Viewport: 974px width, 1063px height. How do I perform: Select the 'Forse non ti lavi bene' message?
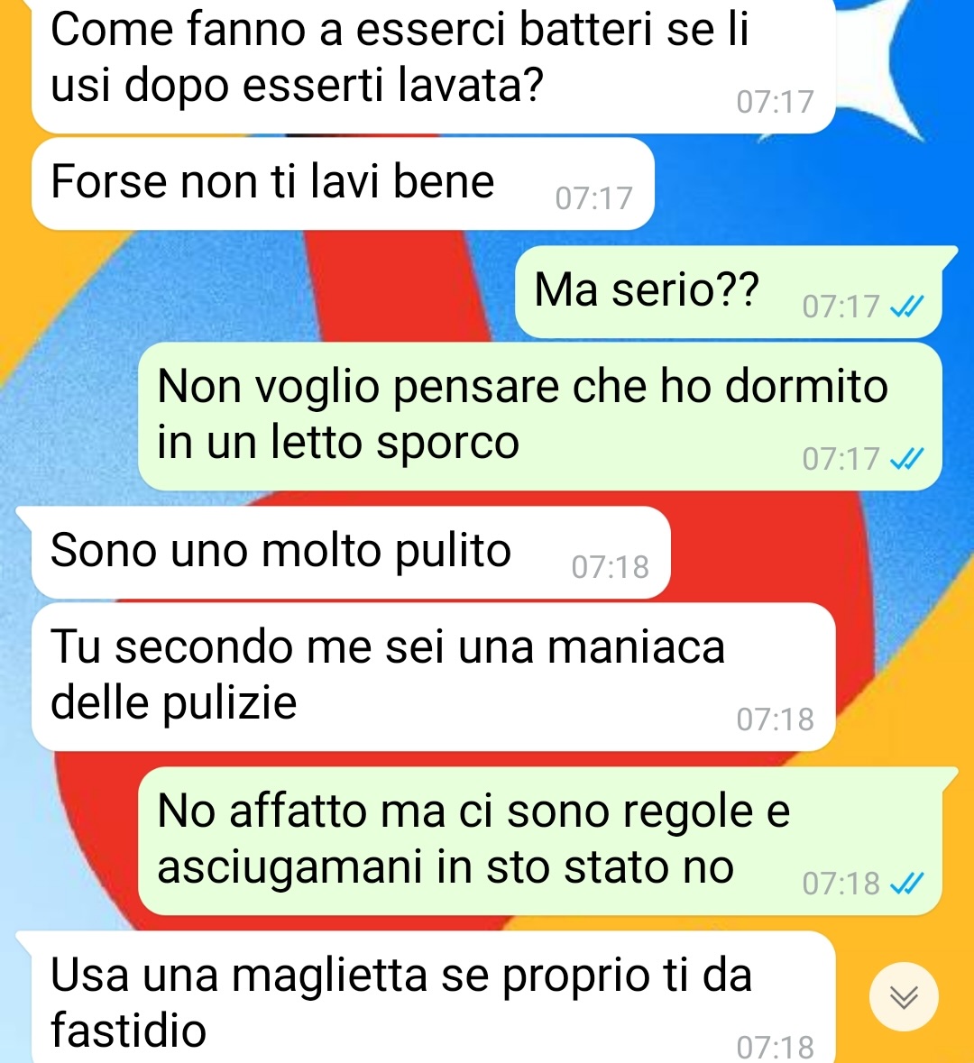point(343,184)
